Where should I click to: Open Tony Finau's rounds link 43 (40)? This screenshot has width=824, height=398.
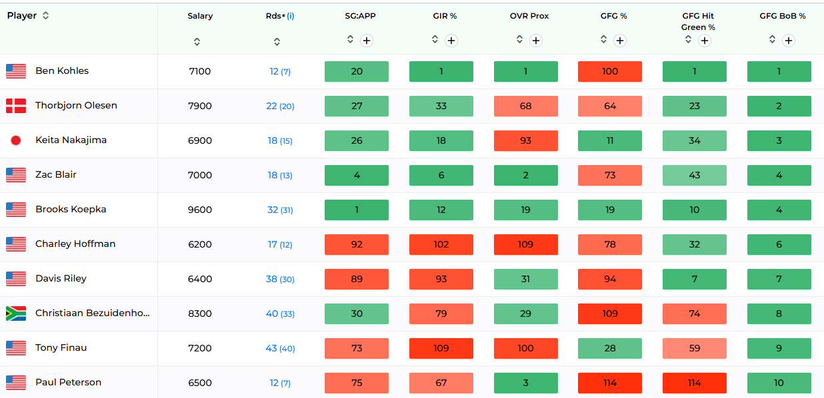click(280, 348)
